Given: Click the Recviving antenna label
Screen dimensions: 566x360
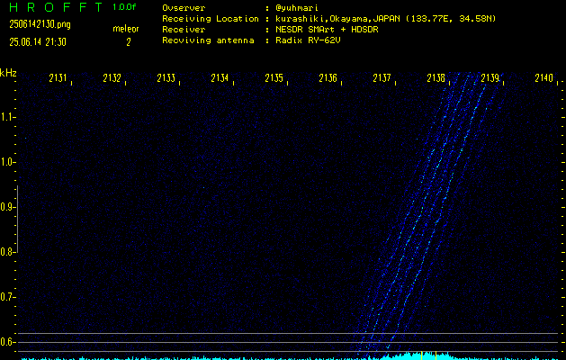Looking at the screenshot, I should coord(208,40).
